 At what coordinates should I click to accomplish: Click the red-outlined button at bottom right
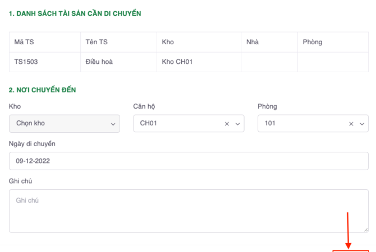351,250
